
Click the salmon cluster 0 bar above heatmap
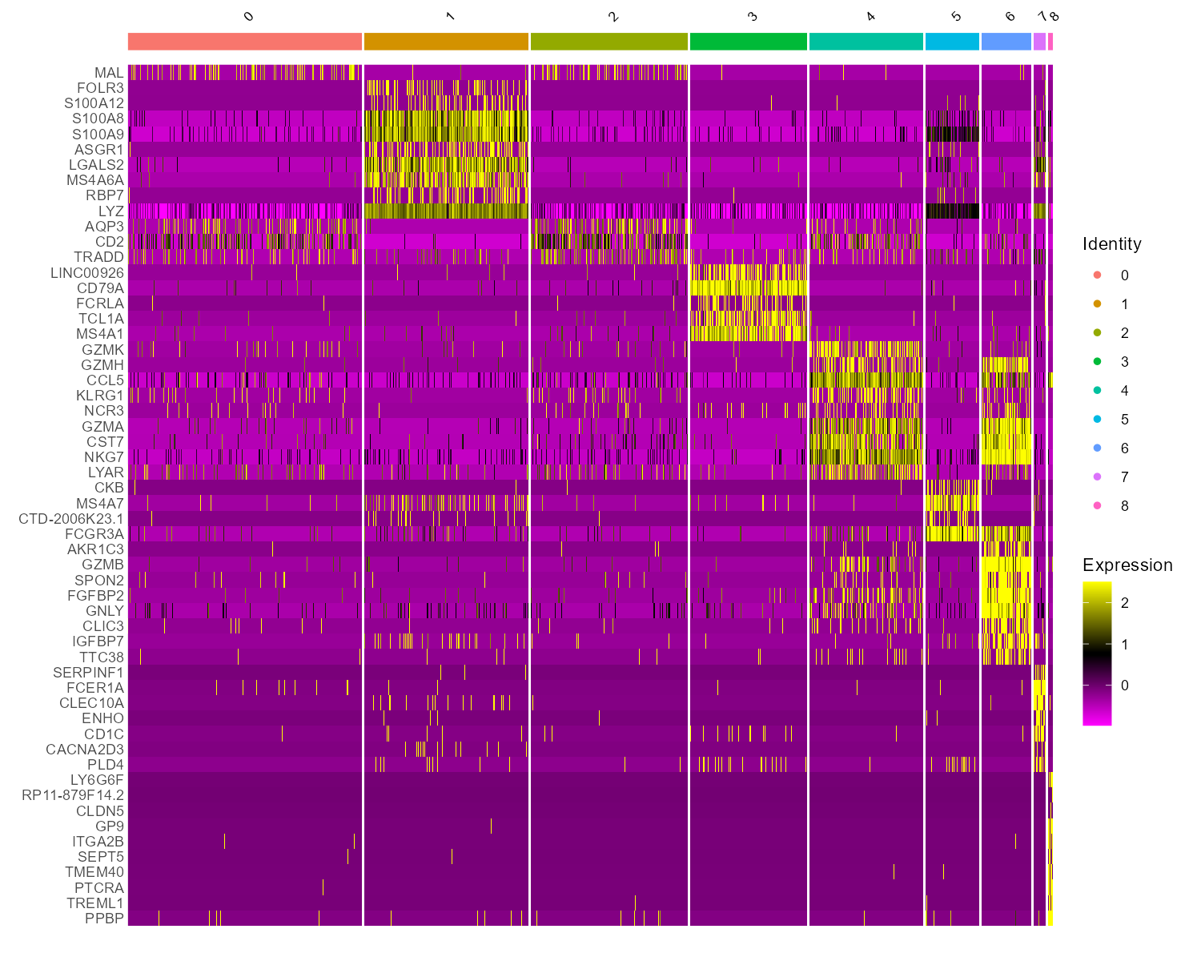pyautogui.click(x=245, y=42)
